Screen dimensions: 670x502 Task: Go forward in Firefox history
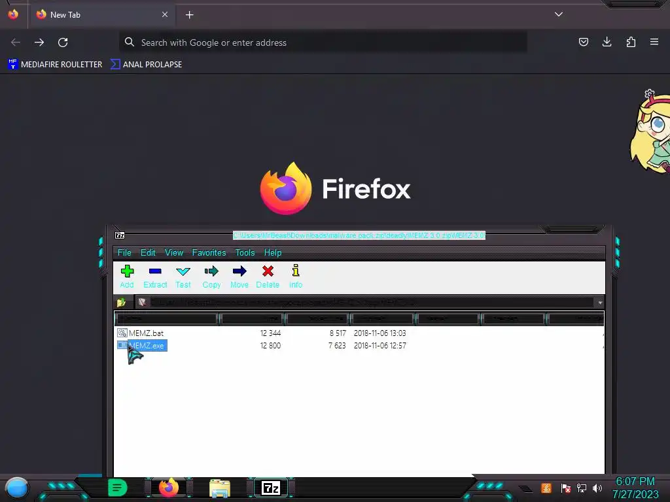[39, 42]
